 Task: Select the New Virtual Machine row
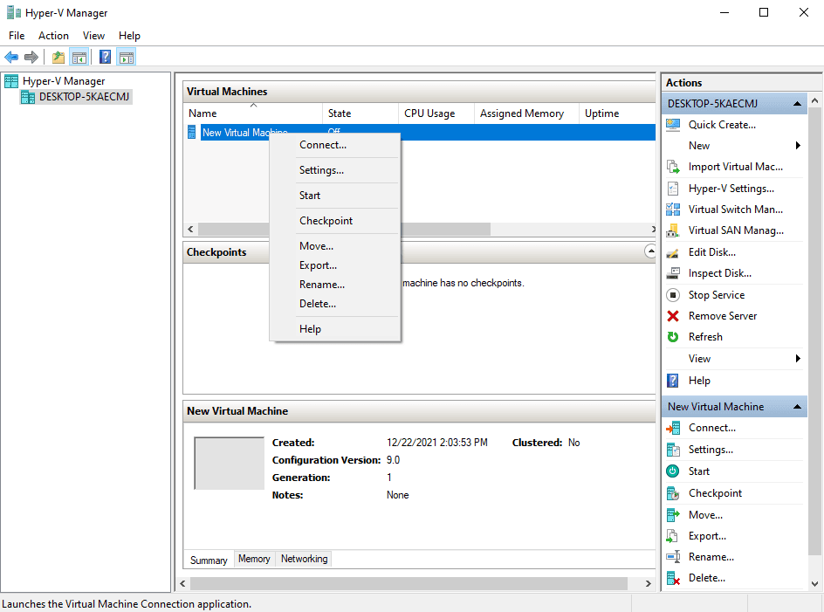[420, 133]
